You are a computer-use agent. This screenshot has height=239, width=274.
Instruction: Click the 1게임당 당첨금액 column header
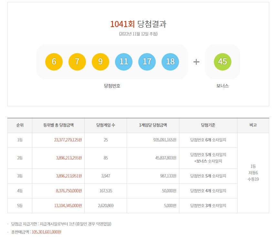(x=153, y=125)
